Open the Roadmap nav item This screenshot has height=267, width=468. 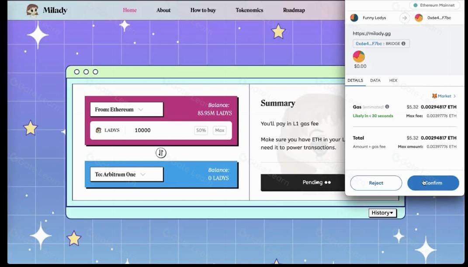coord(294,10)
